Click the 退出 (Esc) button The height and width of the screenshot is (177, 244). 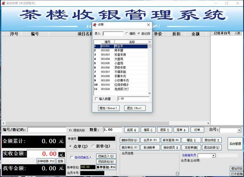(x=135, y=108)
